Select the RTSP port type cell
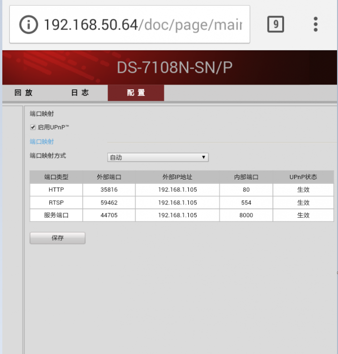Image resolution: width=338 pixels, height=354 pixels. (x=56, y=203)
